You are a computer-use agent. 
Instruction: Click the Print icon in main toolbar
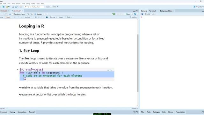pos(21,7)
